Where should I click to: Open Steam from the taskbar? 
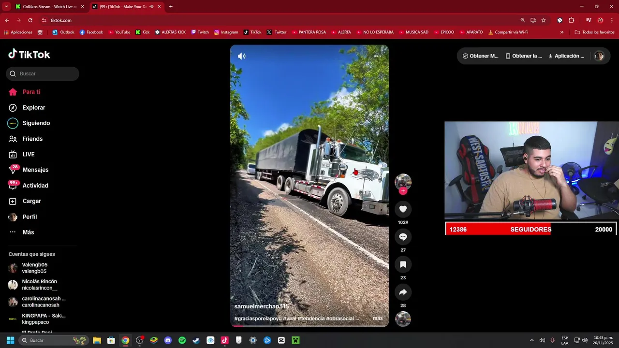pos(196,340)
